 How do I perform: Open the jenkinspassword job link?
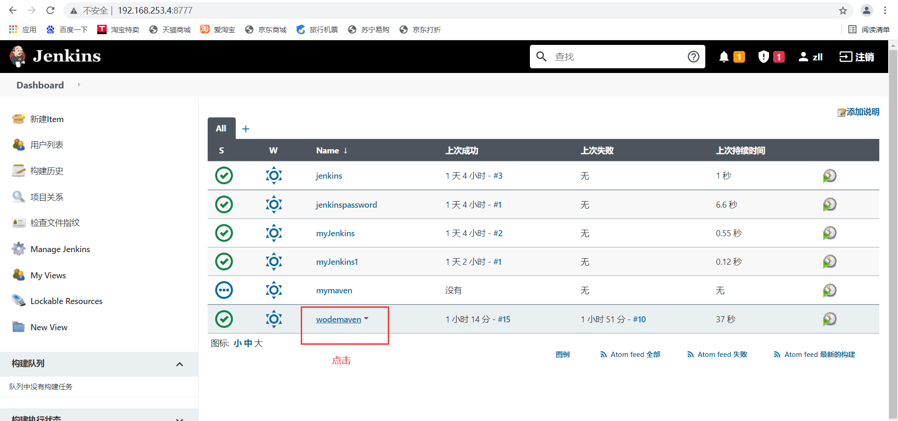coord(346,205)
